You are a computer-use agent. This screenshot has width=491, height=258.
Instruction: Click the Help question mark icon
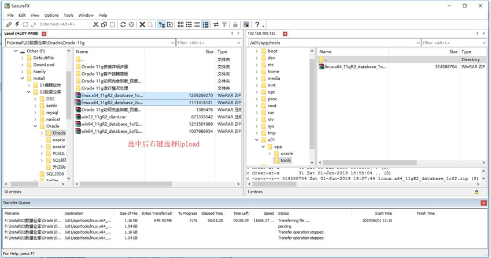coord(257,24)
